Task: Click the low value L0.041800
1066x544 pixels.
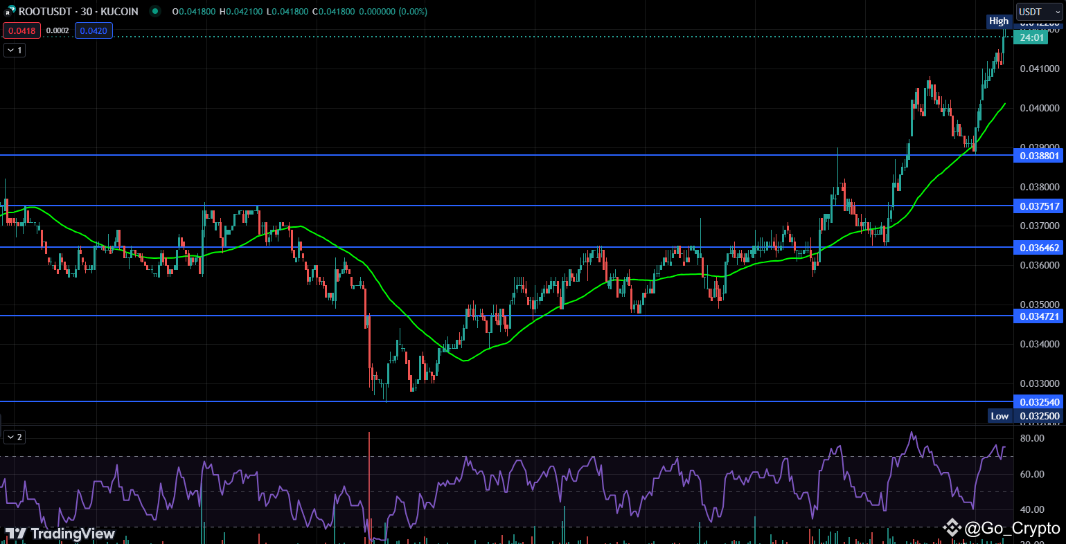Action: coord(286,12)
